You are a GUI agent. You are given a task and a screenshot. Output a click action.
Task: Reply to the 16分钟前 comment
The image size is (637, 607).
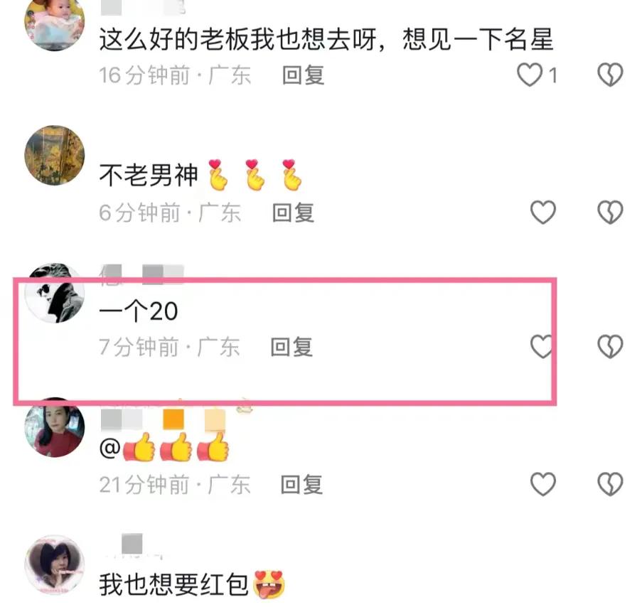(304, 75)
